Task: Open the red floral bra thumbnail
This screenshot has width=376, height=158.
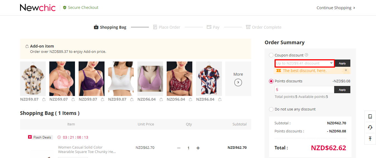Action: click(179, 79)
